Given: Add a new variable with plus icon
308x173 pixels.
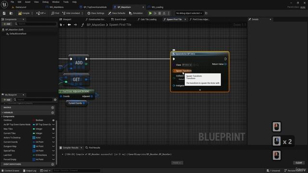Looking at the screenshot, I should (52, 112).
